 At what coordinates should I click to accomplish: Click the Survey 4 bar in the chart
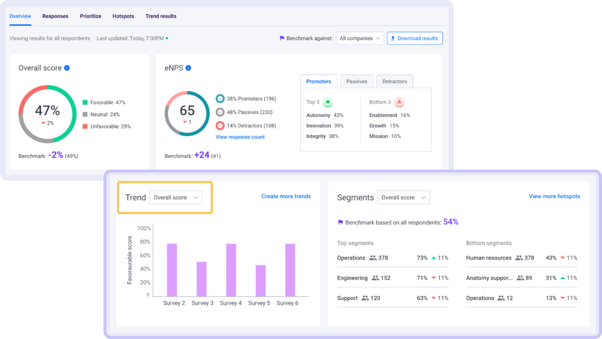pos(230,268)
